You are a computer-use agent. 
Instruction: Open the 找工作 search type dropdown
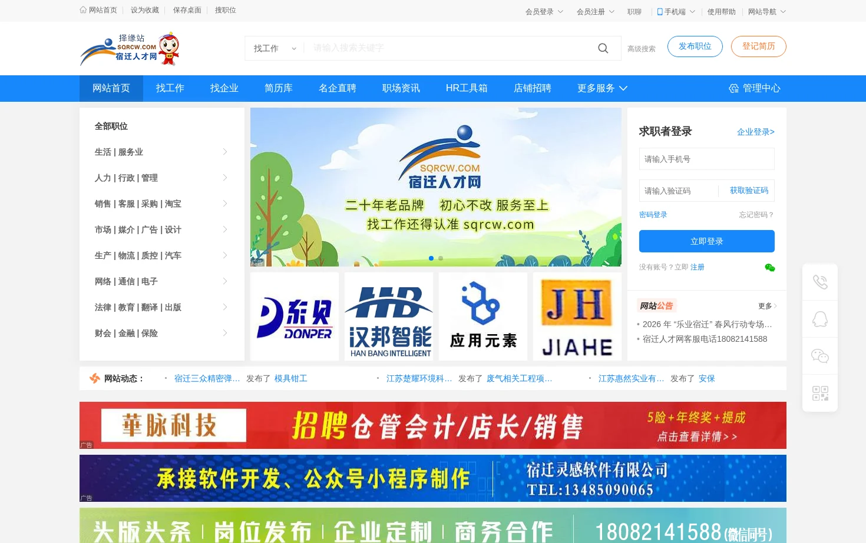(x=275, y=48)
